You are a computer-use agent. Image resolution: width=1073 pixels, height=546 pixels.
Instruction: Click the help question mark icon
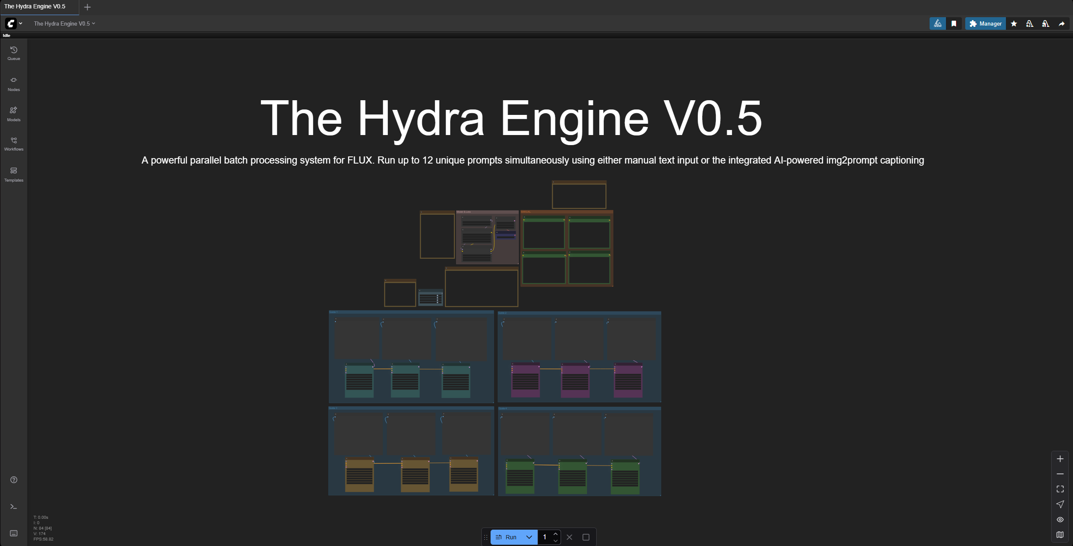click(14, 480)
